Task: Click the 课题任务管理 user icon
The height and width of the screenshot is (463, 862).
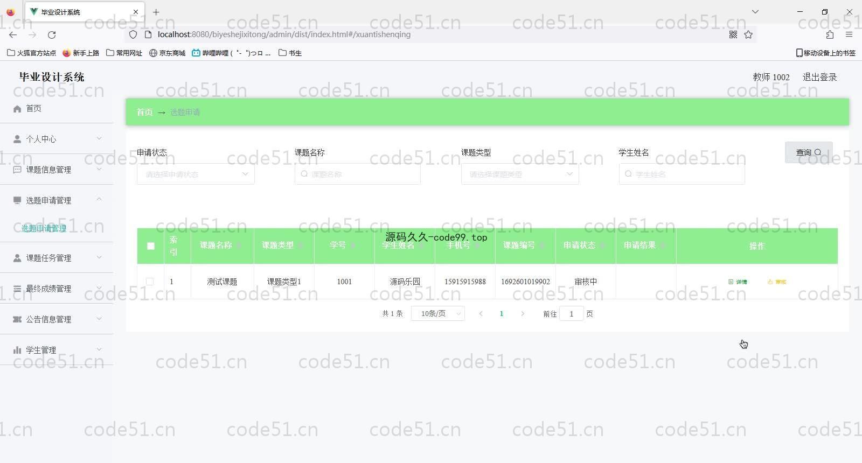Action: 17,258
